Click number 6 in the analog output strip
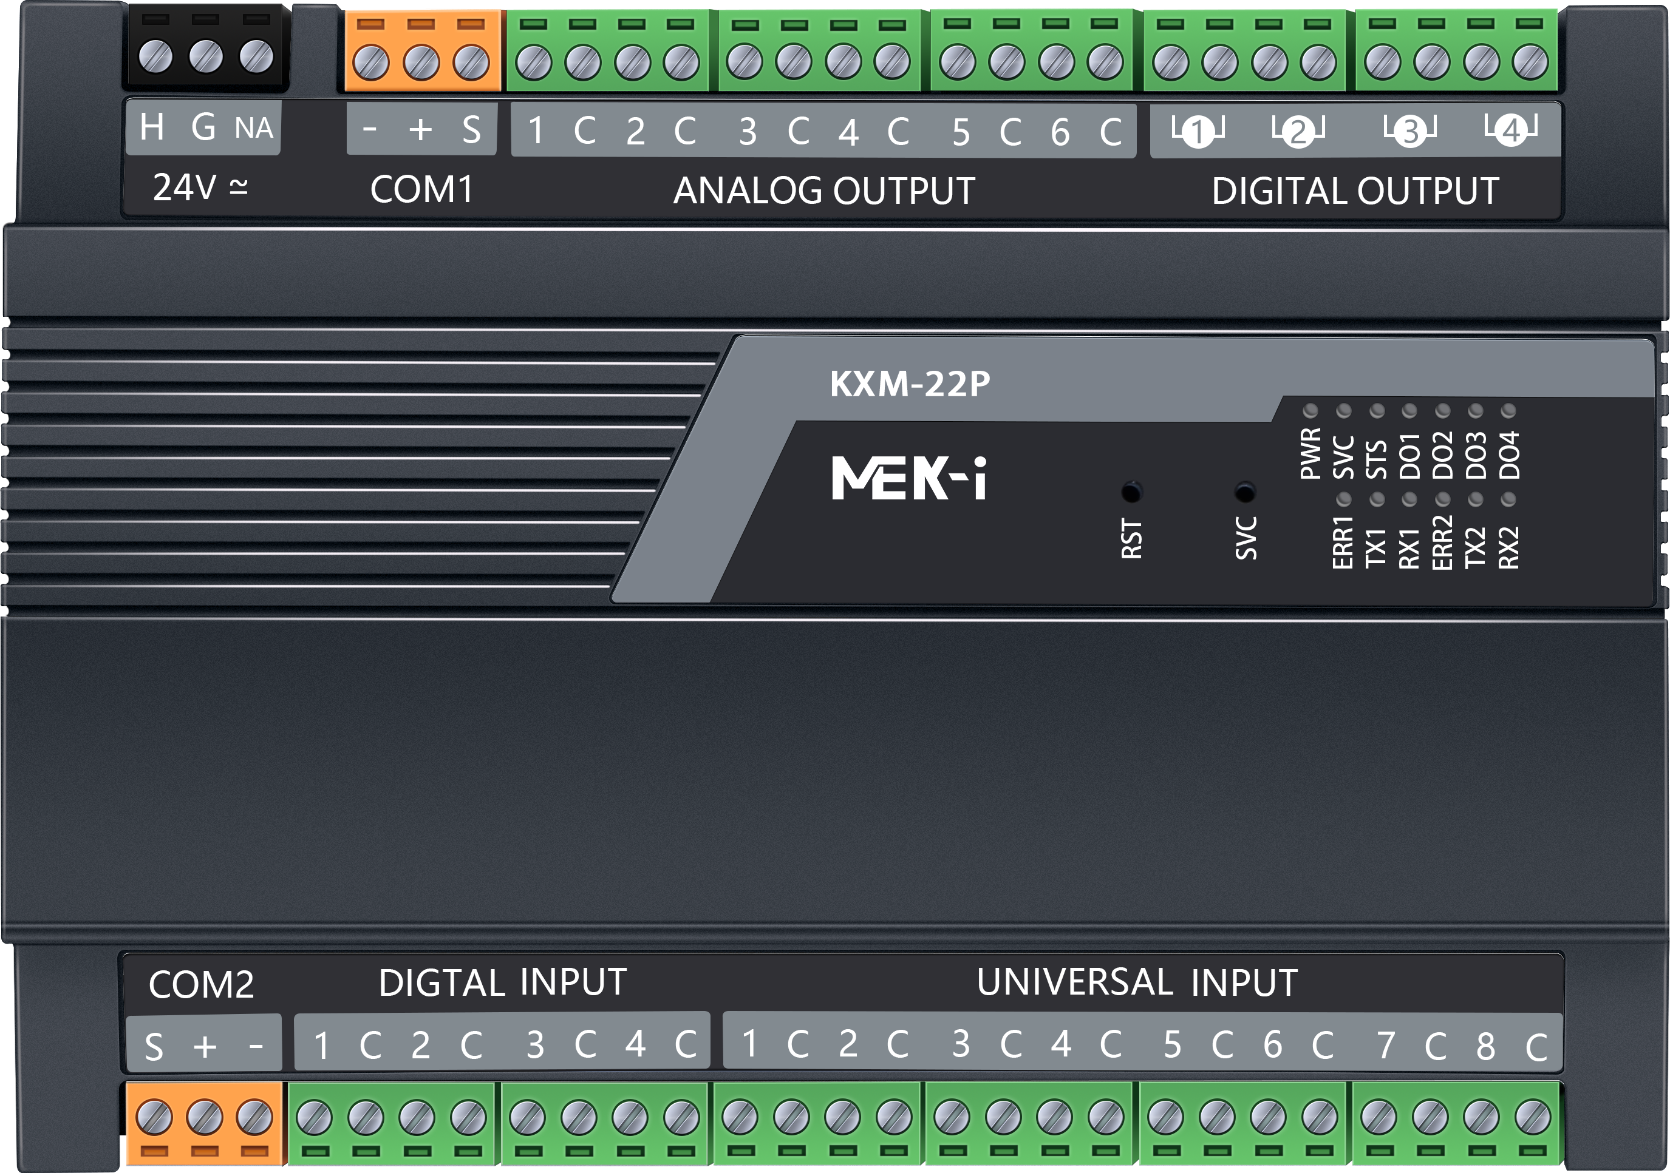This screenshot has height=1173, width=1670. 1060,132
